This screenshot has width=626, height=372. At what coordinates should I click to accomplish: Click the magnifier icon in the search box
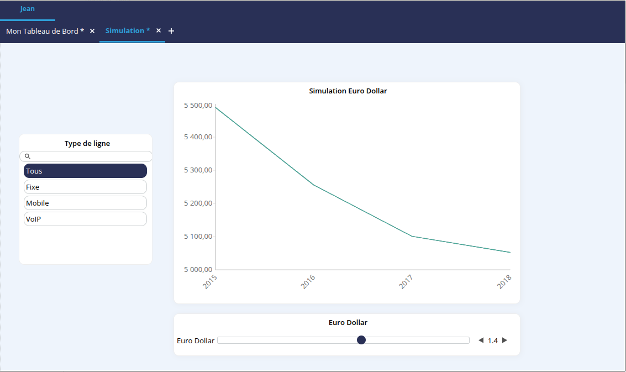(x=27, y=156)
